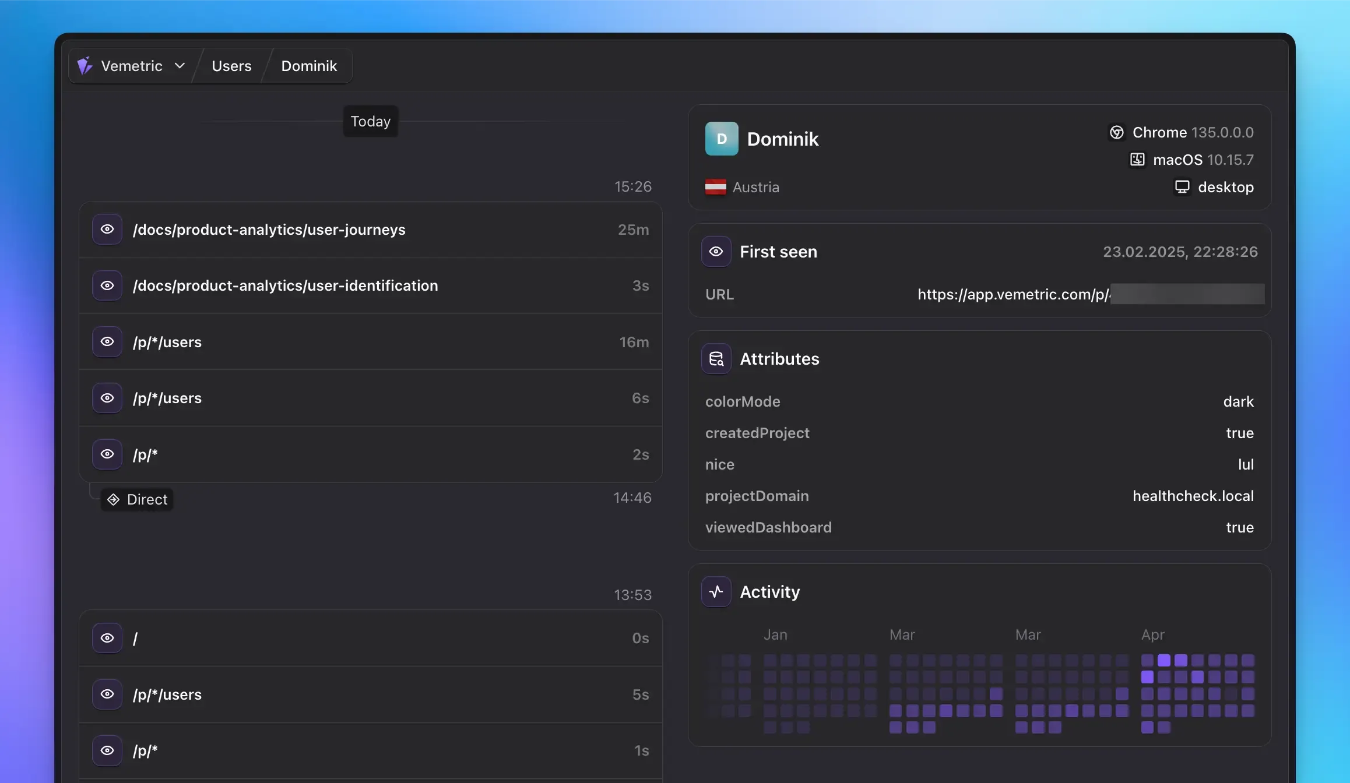This screenshot has height=783, width=1350.
Task: Click the Activity pulse icon
Action: coord(716,591)
